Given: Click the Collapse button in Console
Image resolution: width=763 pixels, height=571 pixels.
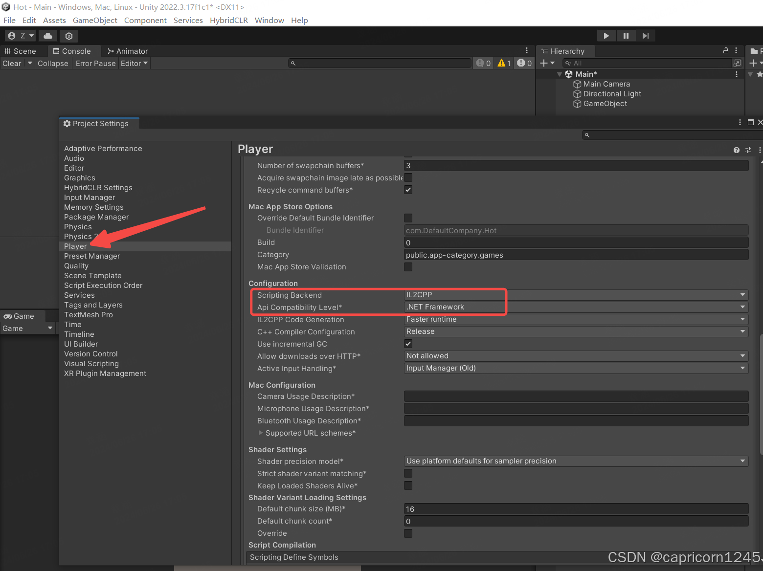Looking at the screenshot, I should click(x=53, y=63).
